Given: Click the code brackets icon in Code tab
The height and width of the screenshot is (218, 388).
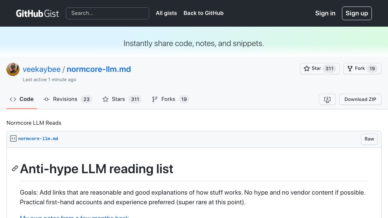Looking at the screenshot, I should [13, 99].
